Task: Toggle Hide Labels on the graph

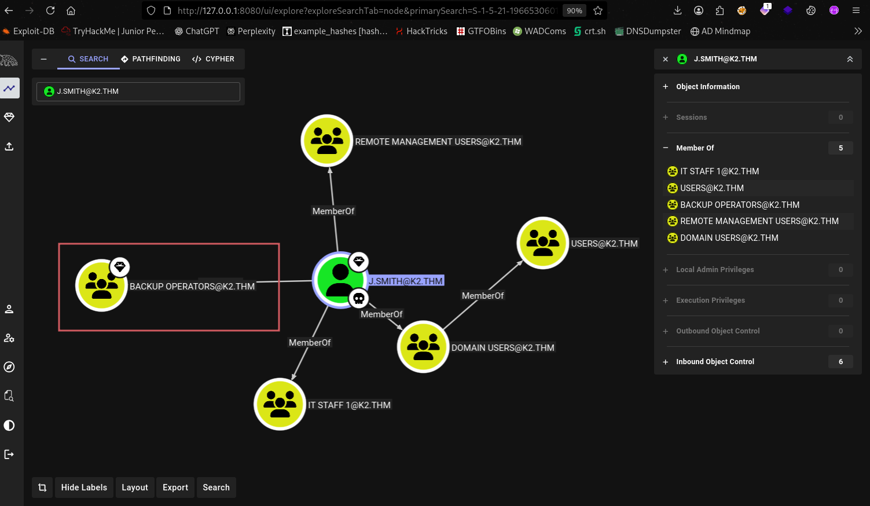Action: pos(84,487)
